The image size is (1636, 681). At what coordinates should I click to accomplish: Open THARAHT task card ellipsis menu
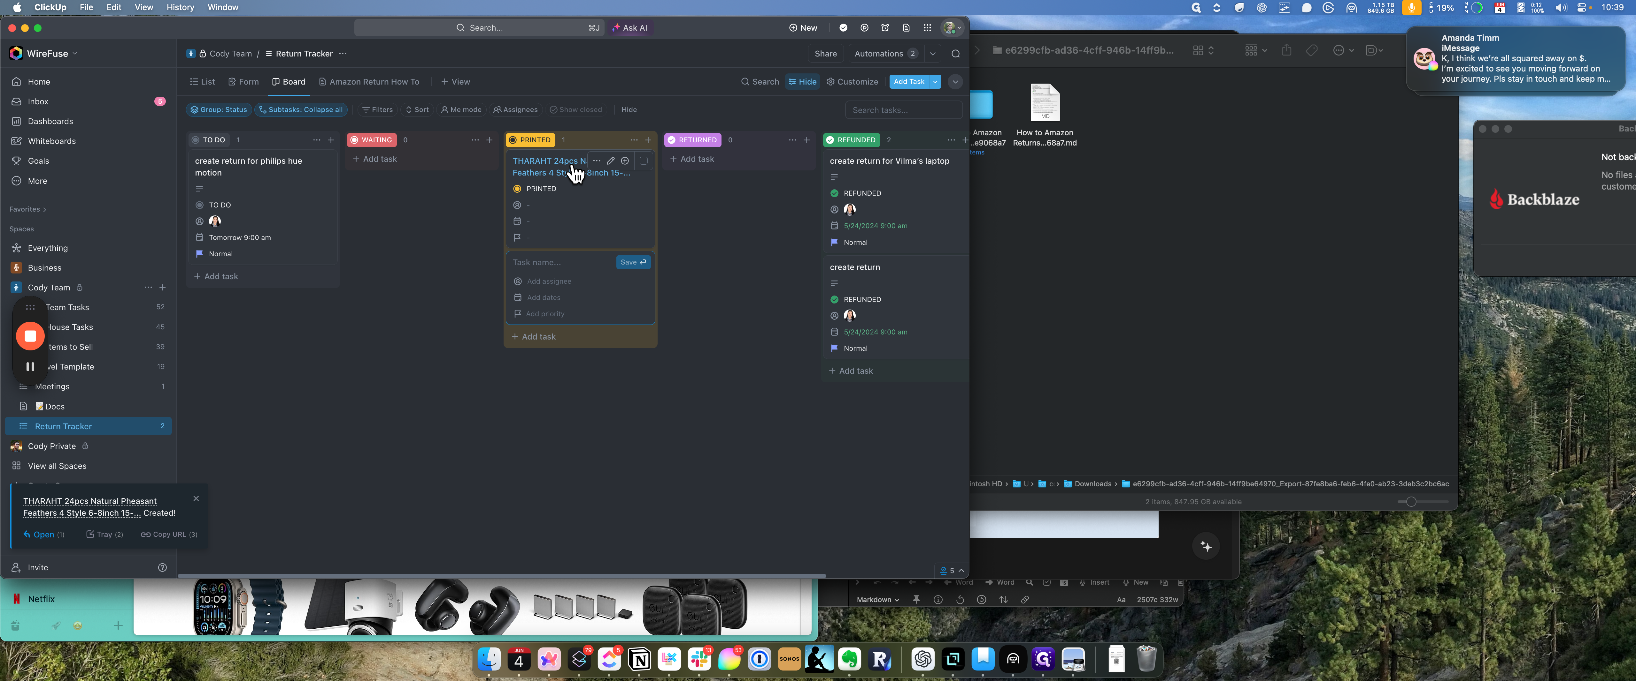[x=596, y=161]
